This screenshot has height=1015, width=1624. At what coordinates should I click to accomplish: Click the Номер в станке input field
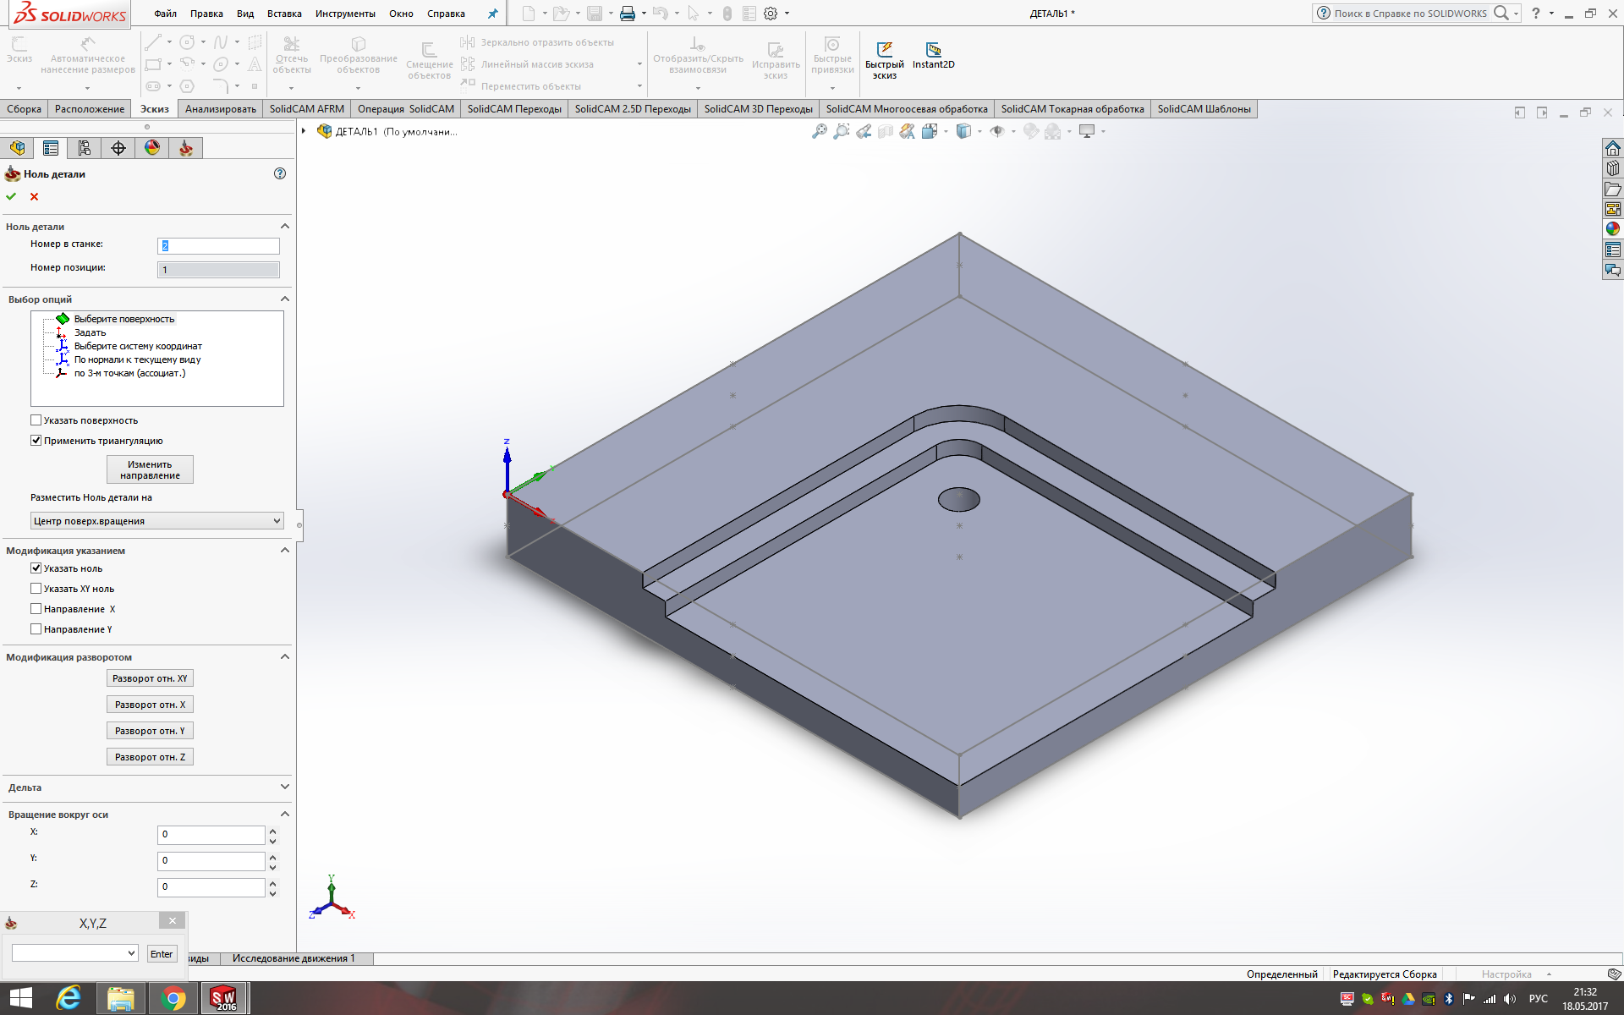pos(218,246)
